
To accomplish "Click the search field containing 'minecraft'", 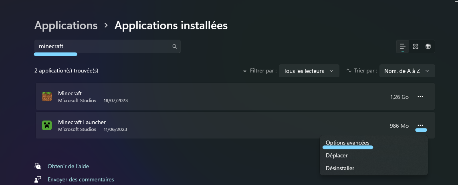I will click(x=107, y=46).
